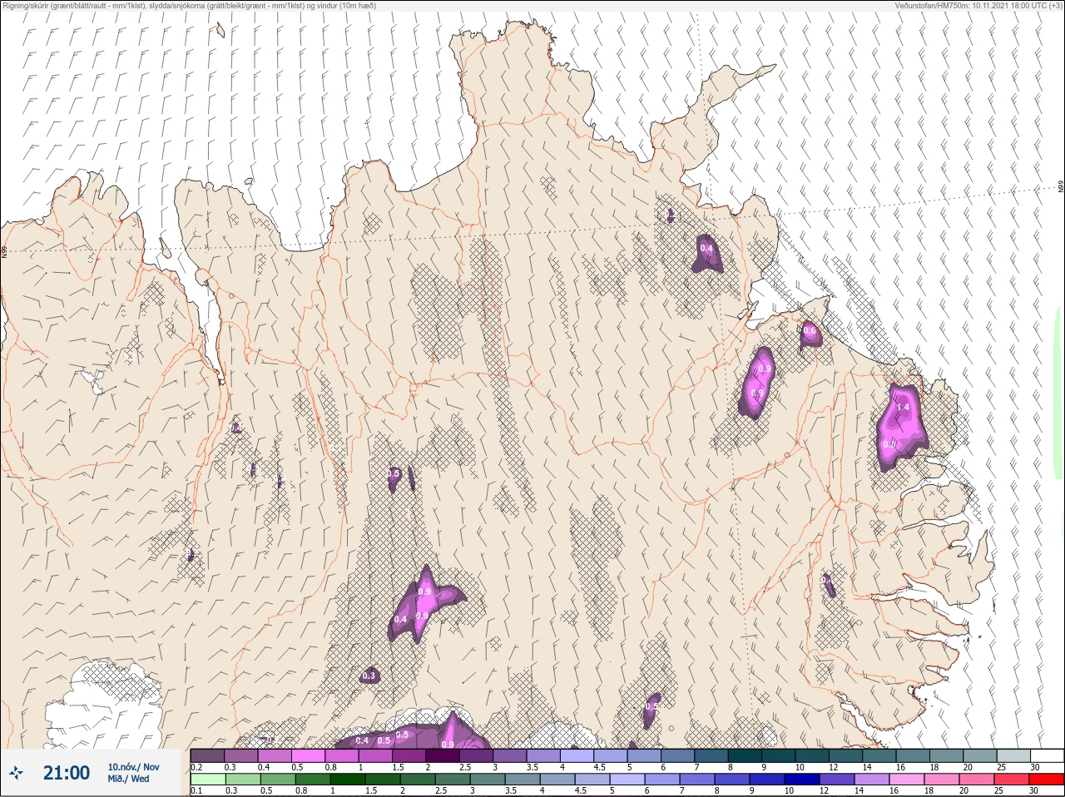
Task: Click the 25 label on the lower scale
Action: [x=998, y=790]
